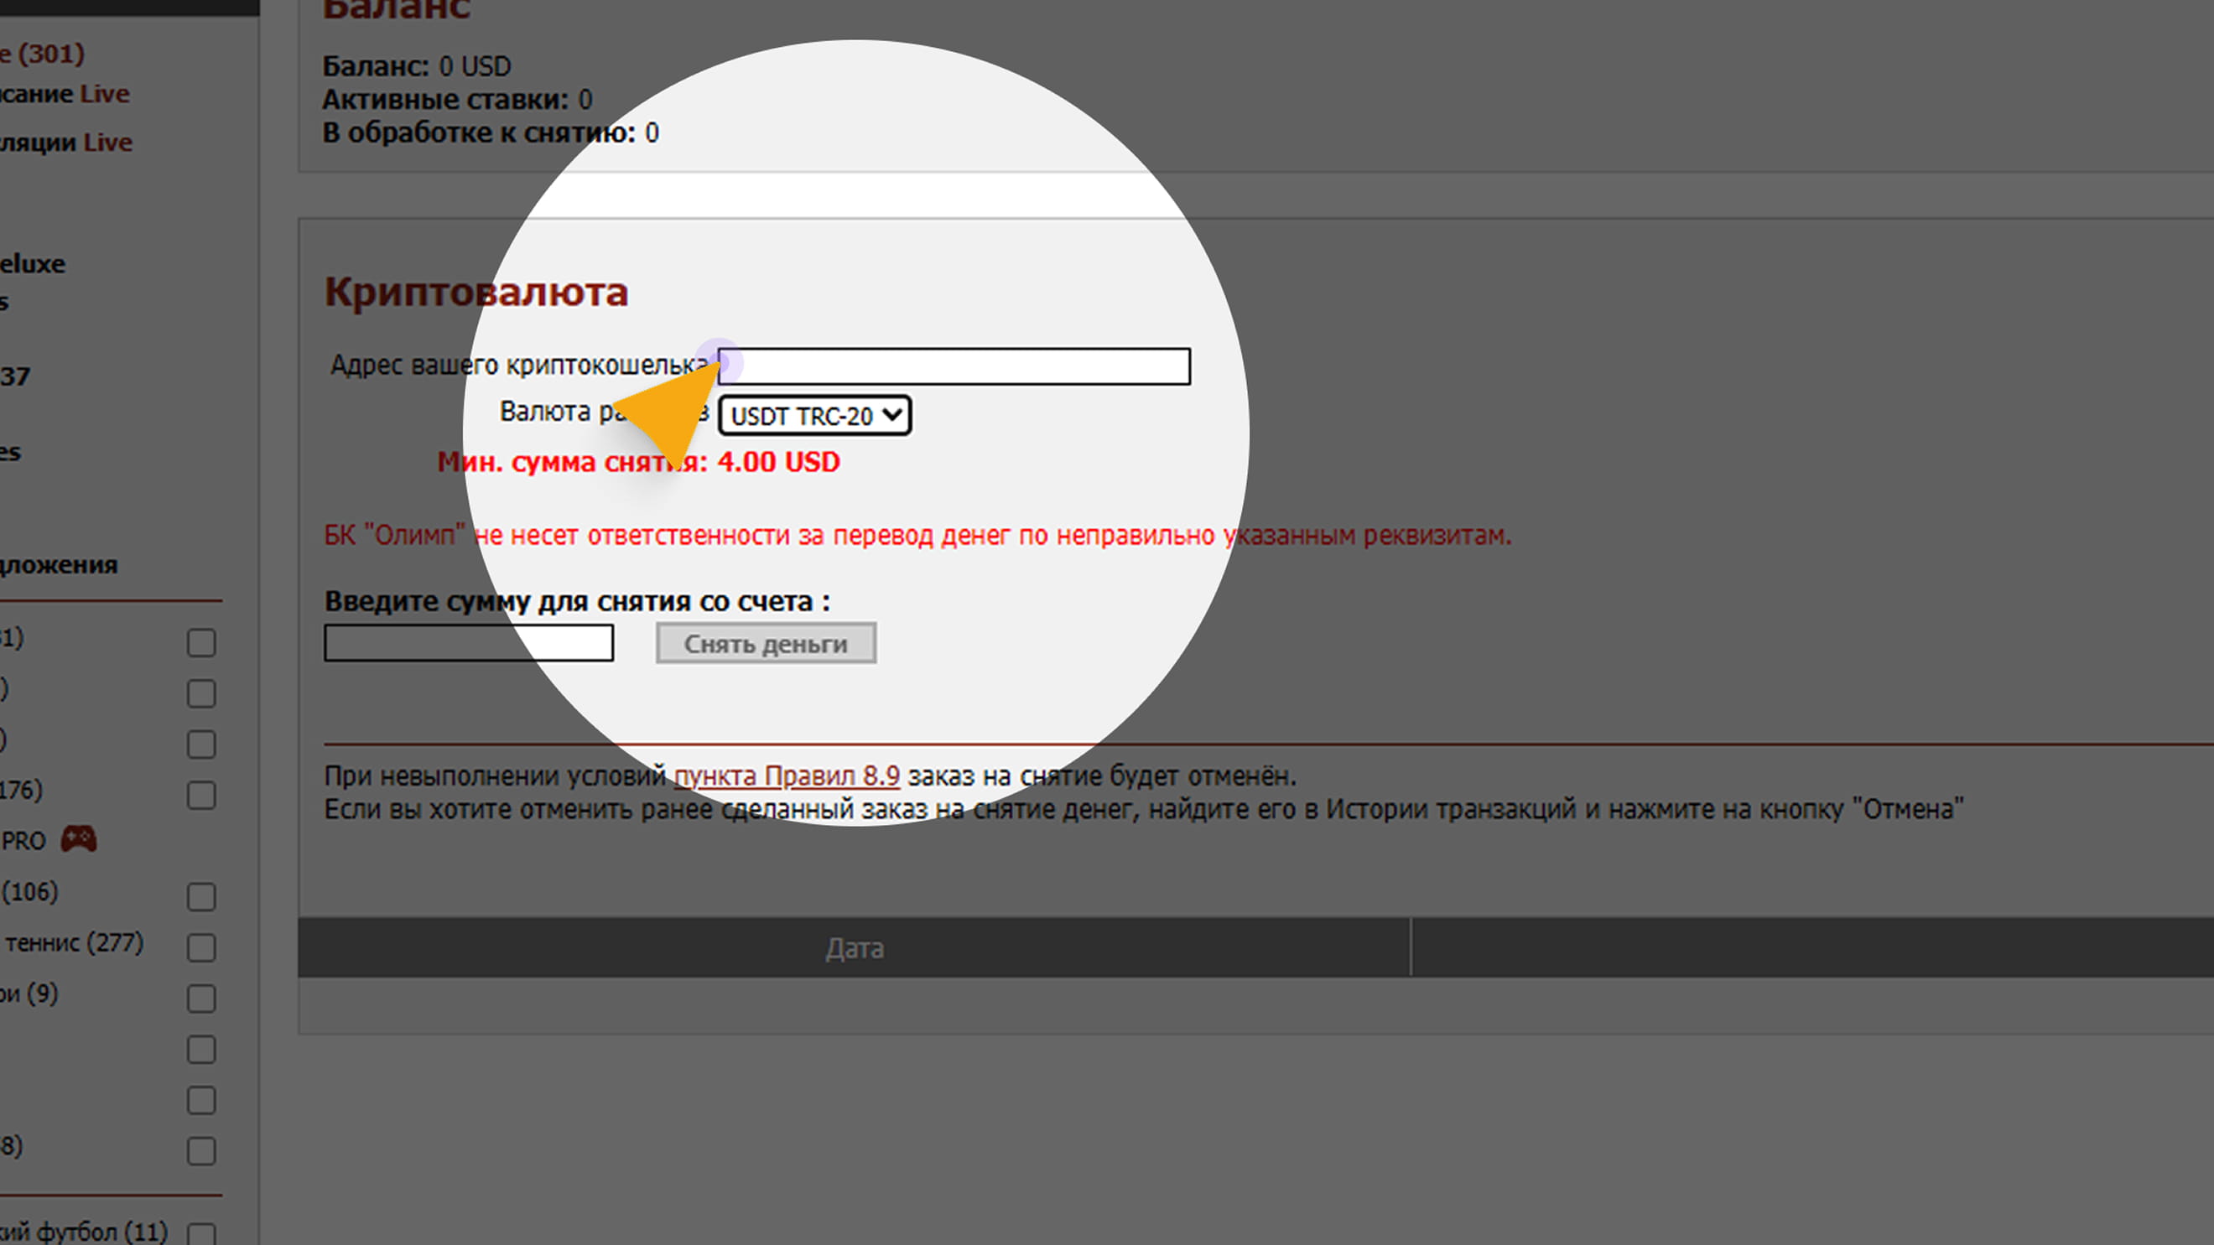
Task: Click the red gamepad icon beside PRO
Action: (x=78, y=838)
